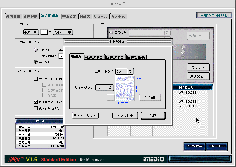The width and height of the screenshot is (236, 167).
Task: Open the 患者情報 tab in main window
Action: (x=13, y=16)
